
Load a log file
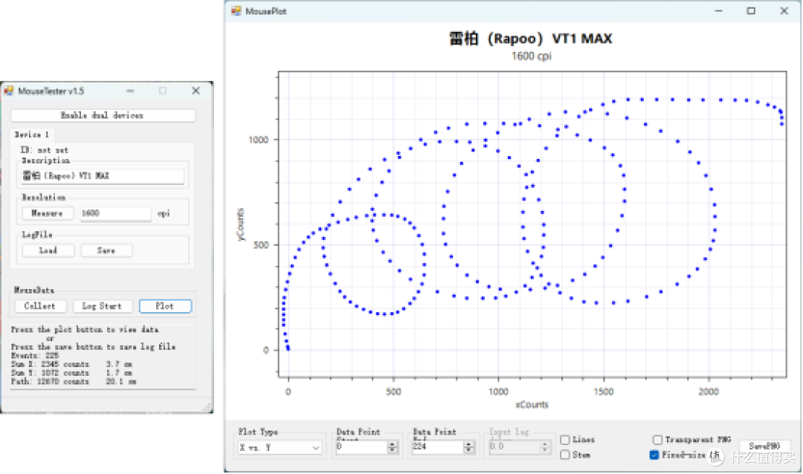[x=48, y=250]
